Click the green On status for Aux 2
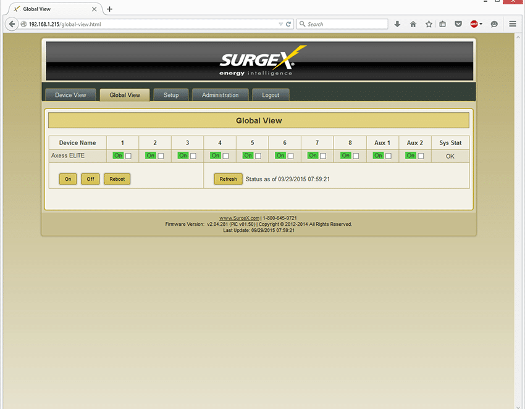 [x=411, y=155]
